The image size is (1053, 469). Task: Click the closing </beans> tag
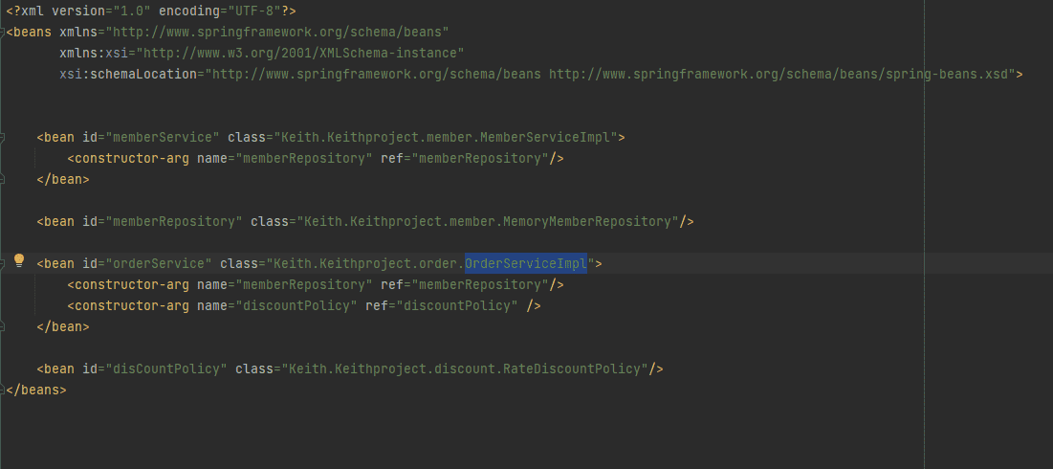(36, 390)
